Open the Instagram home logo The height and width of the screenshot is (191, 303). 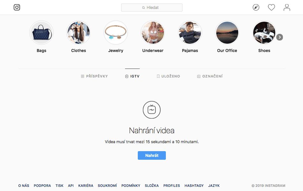click(17, 7)
